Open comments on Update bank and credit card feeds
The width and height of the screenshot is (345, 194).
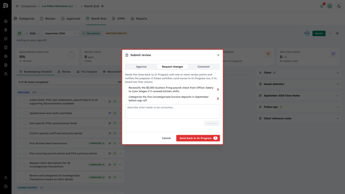click(x=109, y=113)
